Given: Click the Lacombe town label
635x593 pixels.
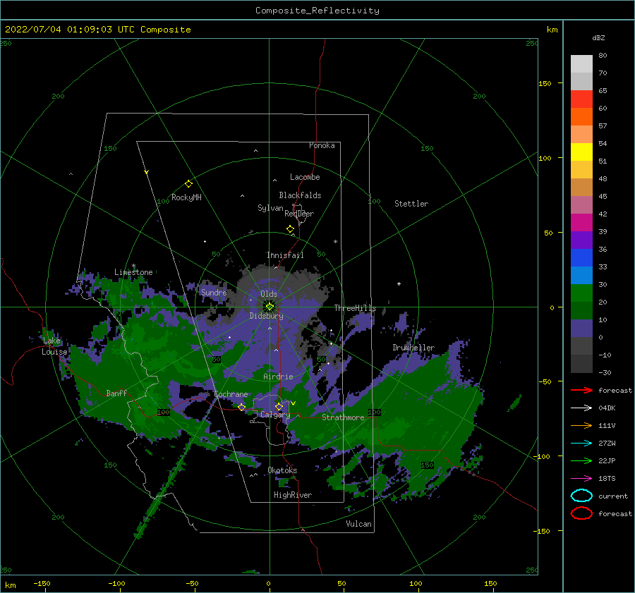Looking at the screenshot, I should pyautogui.click(x=305, y=177).
